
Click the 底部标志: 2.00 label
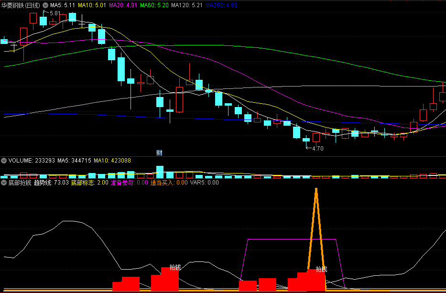coord(89,183)
